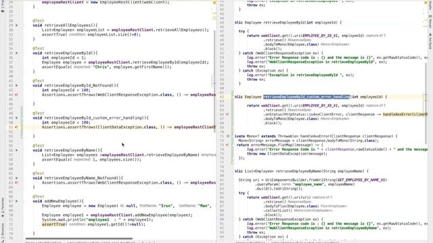Click lambda gutter marker on line 63
Viewport: 433px width, 243px height.
click(16, 183)
